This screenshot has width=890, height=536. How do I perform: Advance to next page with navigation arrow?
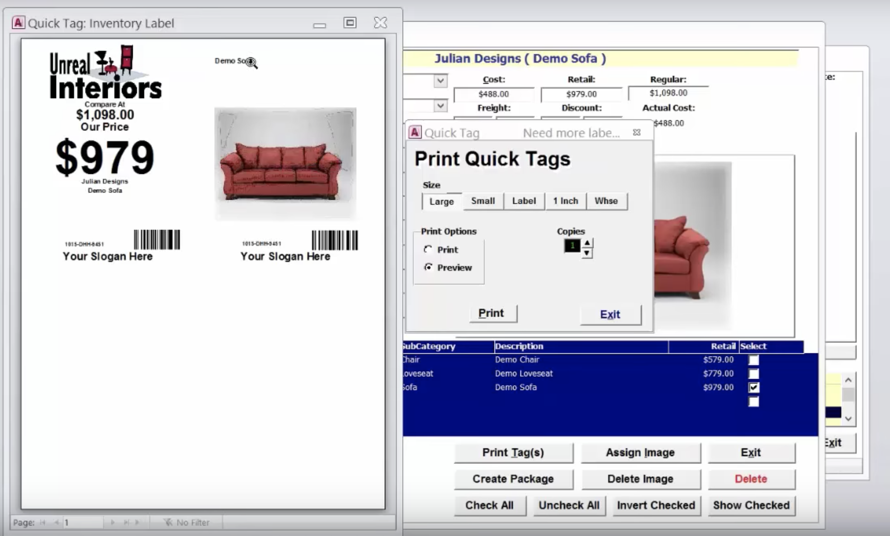113,522
